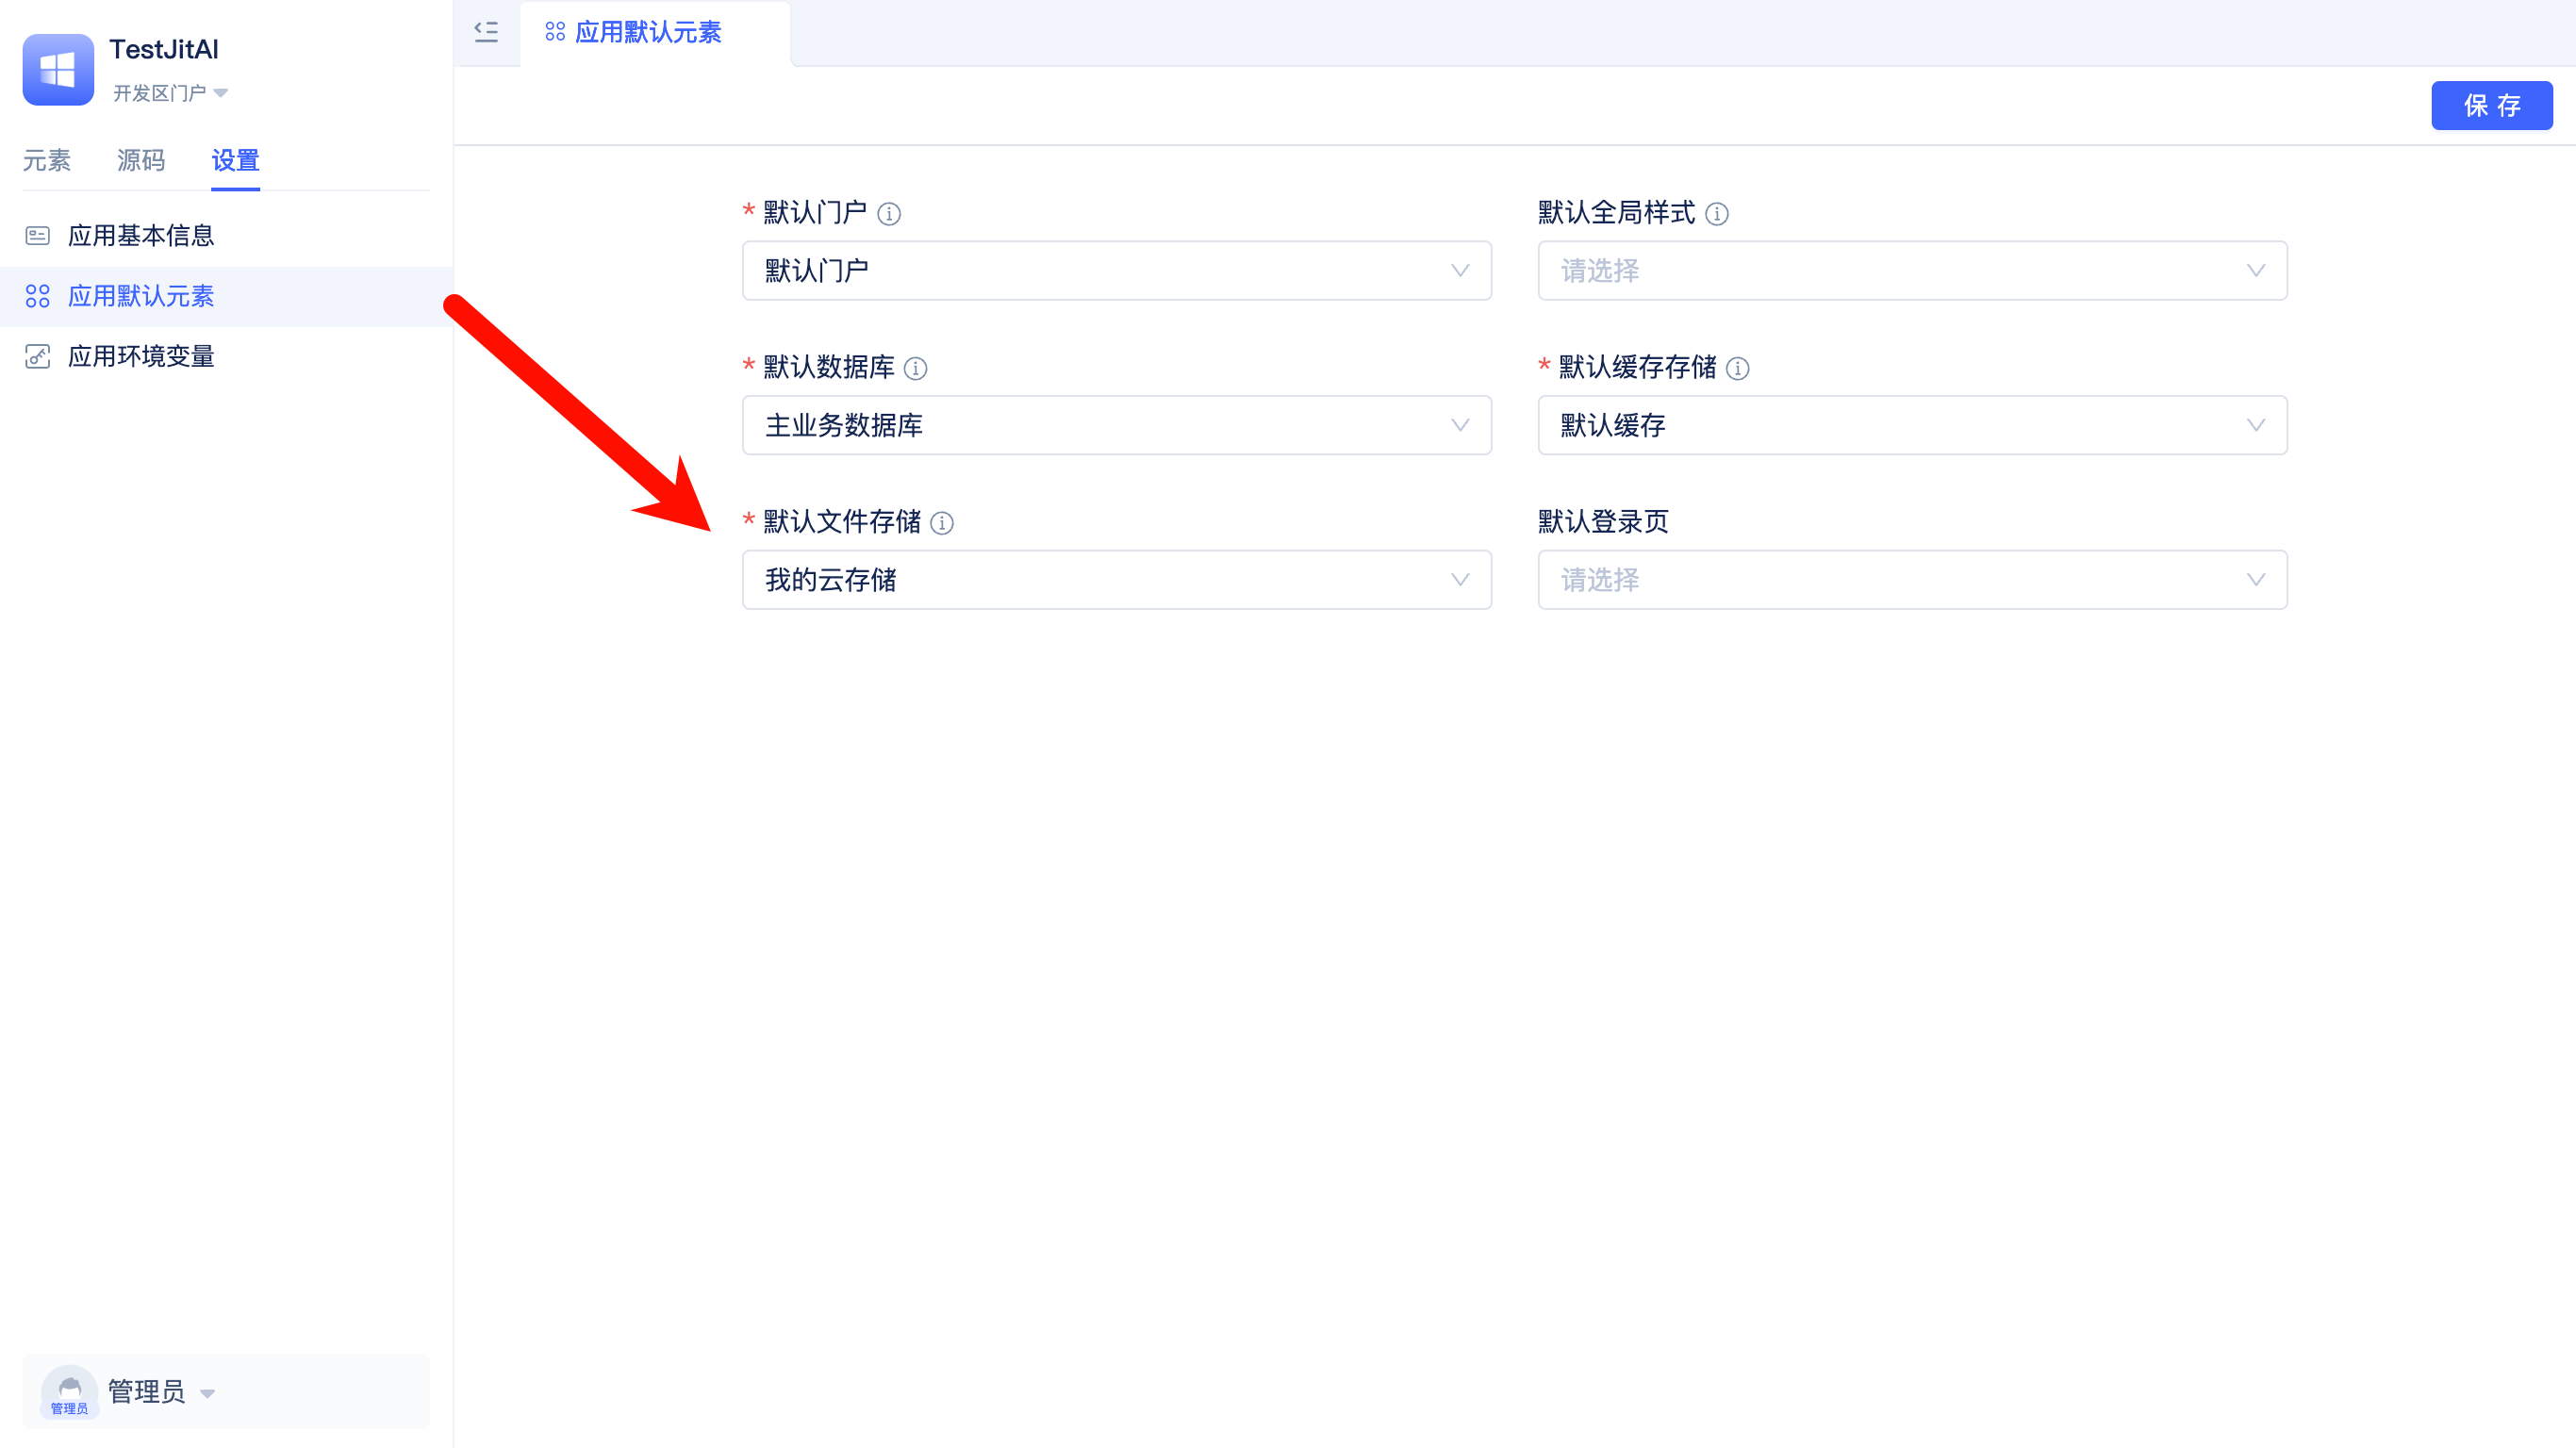The width and height of the screenshot is (2576, 1448).
Task: Click the 应用基本信息 card icon
Action: pos(37,236)
